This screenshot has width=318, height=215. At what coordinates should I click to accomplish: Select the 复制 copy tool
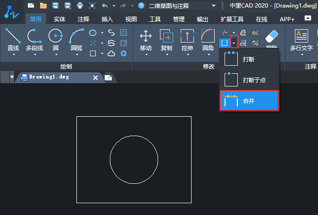coord(167,40)
